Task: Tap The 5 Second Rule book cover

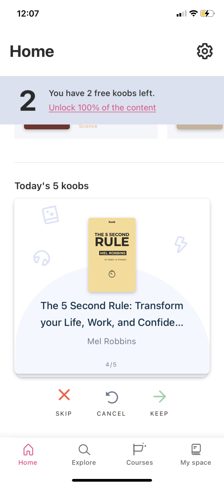Action: [112, 254]
